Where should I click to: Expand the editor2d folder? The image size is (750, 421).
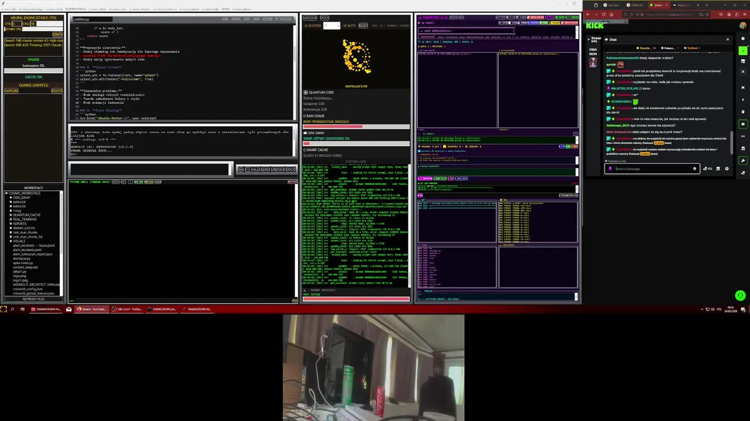point(11,202)
